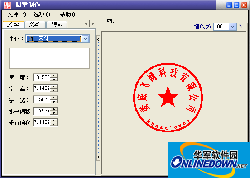Collapse panel using the top splitter arrow

point(98,40)
